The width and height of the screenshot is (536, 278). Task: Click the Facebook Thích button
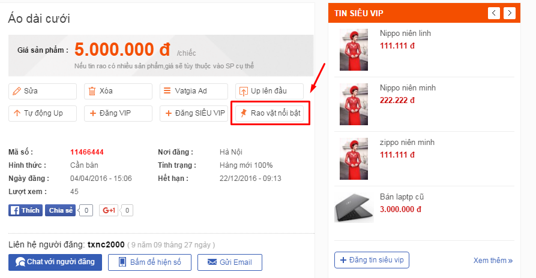tap(26, 210)
